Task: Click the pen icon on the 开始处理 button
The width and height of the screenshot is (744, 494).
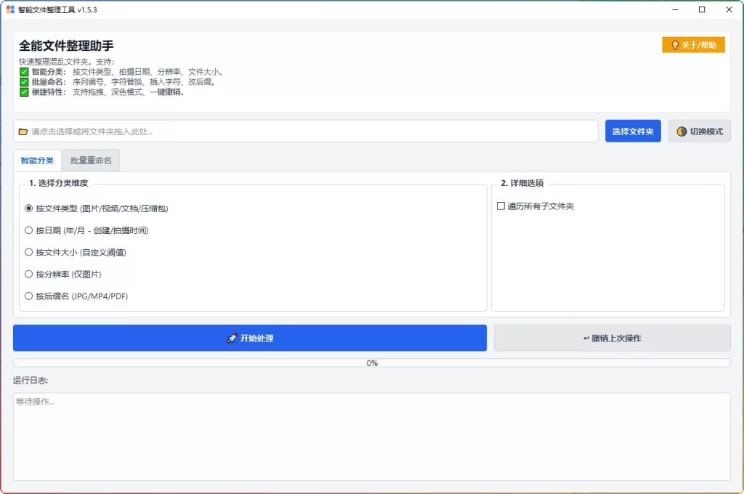Action: (x=231, y=337)
